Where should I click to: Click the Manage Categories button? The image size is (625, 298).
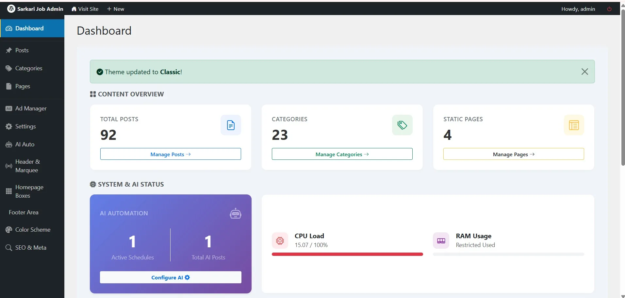click(342, 154)
